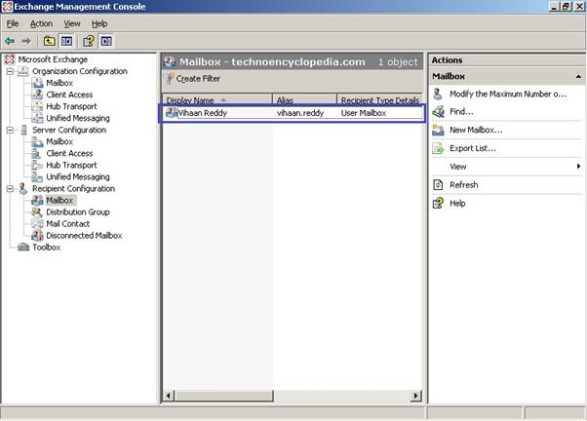Click the Export List icon

pos(438,148)
